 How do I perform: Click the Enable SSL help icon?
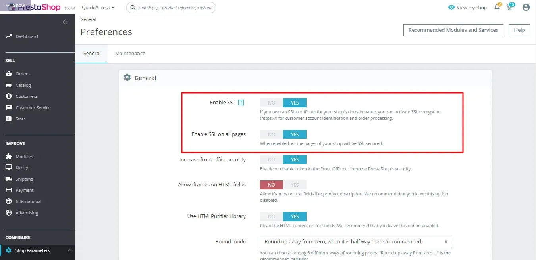(x=241, y=103)
